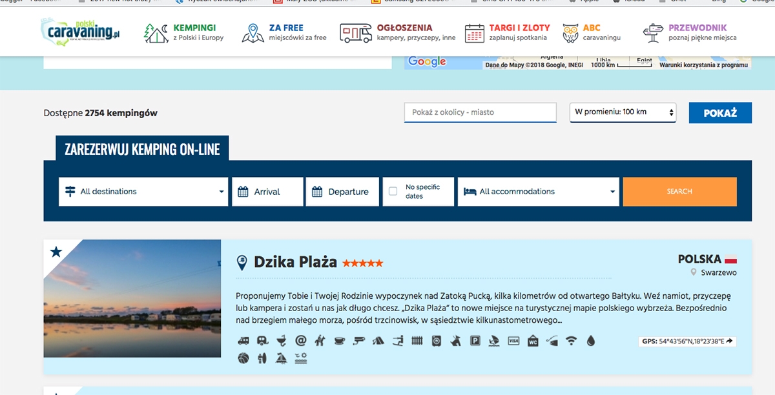Image resolution: width=775 pixels, height=395 pixels.
Task: Click the Dzika Plaża description paragraph
Action: coord(483,308)
